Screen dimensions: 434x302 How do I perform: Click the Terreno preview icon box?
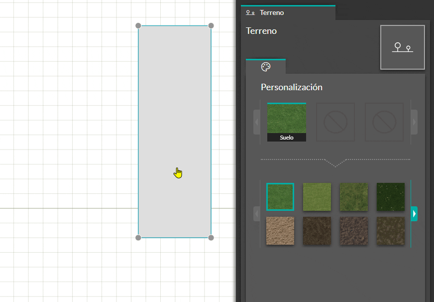tap(403, 47)
